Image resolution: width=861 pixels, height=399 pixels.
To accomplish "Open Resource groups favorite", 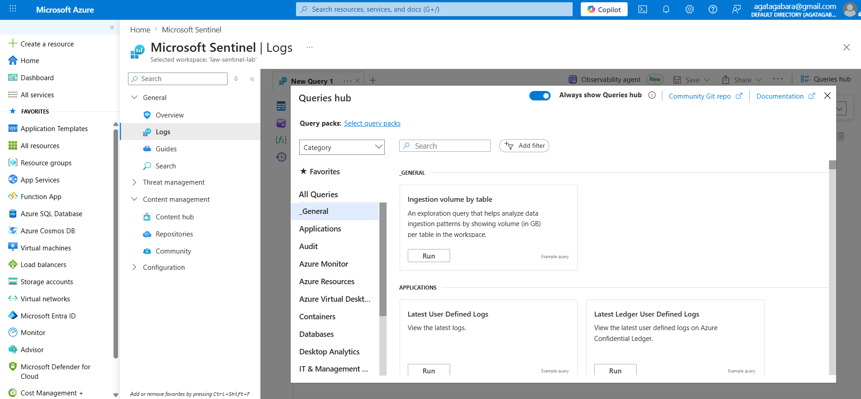I will click(46, 163).
